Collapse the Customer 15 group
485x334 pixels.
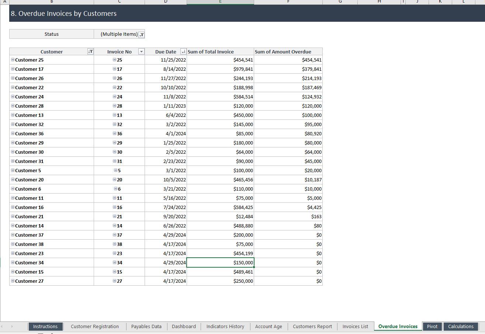tap(13, 272)
